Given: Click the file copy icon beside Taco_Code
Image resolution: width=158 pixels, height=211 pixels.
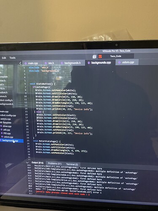Looking at the screenshot, I should click(94, 57).
